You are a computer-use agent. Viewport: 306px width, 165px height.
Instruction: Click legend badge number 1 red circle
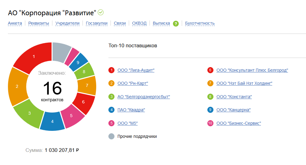111,70
